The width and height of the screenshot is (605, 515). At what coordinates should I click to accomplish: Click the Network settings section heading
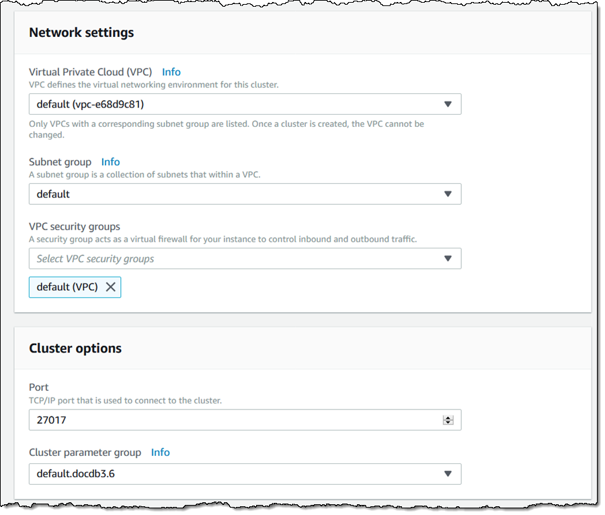coord(81,32)
